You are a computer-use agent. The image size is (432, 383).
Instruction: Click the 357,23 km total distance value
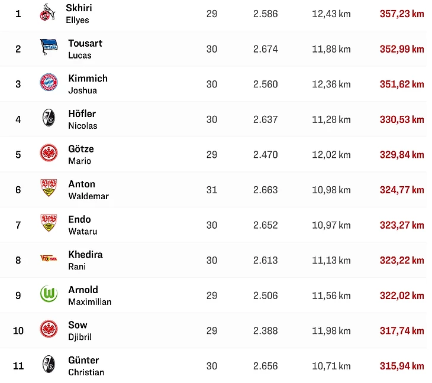(402, 14)
